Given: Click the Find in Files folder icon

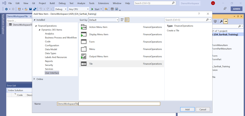Looking at the screenshot, I should click(x=106, y=9).
